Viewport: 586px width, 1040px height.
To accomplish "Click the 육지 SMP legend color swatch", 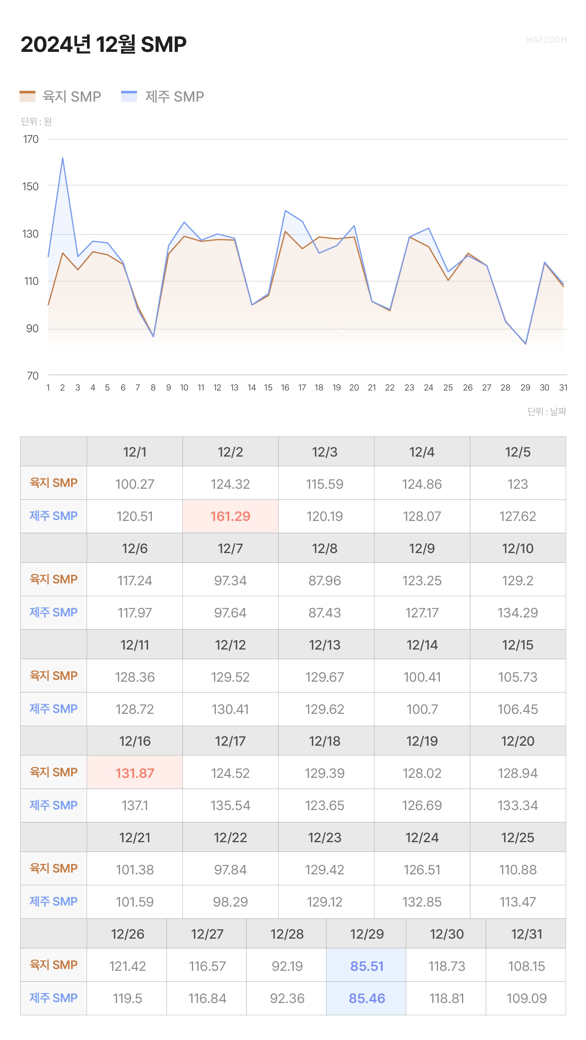I will click(x=27, y=96).
